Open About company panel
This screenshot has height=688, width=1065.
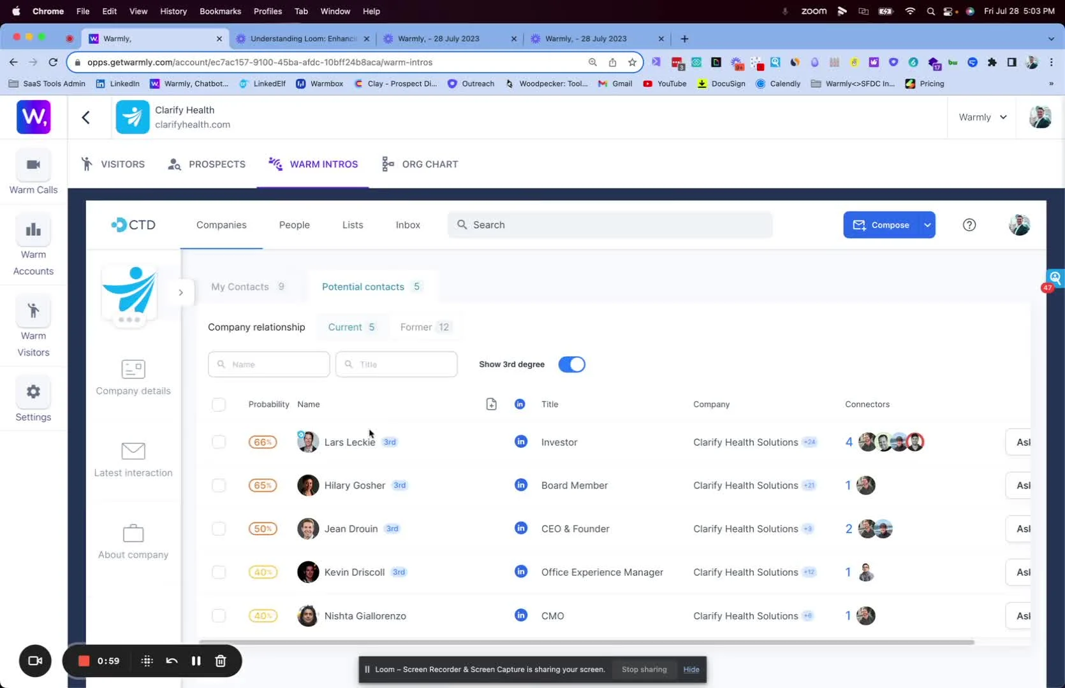tap(133, 541)
